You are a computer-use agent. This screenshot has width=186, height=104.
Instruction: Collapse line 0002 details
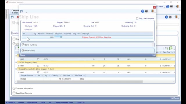tap(19, 72)
